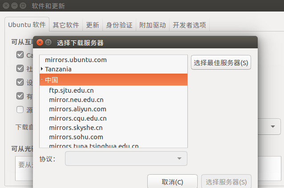This screenshot has height=188, width=284.
Task: Switch to the 附加驱动 tab
Action: point(153,25)
